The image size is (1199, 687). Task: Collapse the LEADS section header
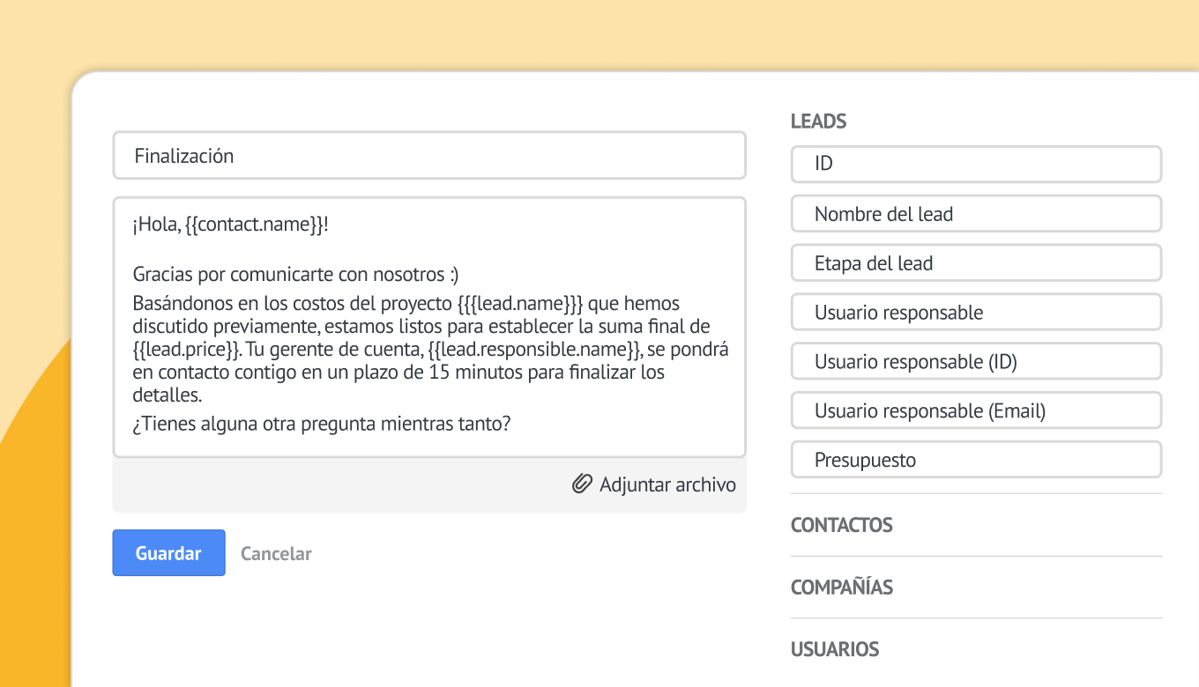pyautogui.click(x=818, y=122)
